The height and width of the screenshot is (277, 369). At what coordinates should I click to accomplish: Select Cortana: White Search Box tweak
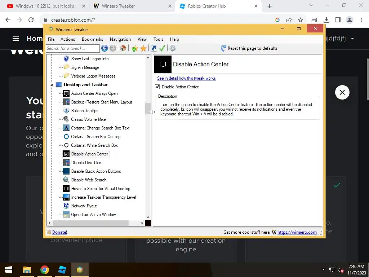pos(94,145)
